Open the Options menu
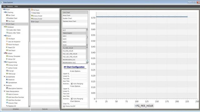The image size is (200, 112). tap(10, 6)
